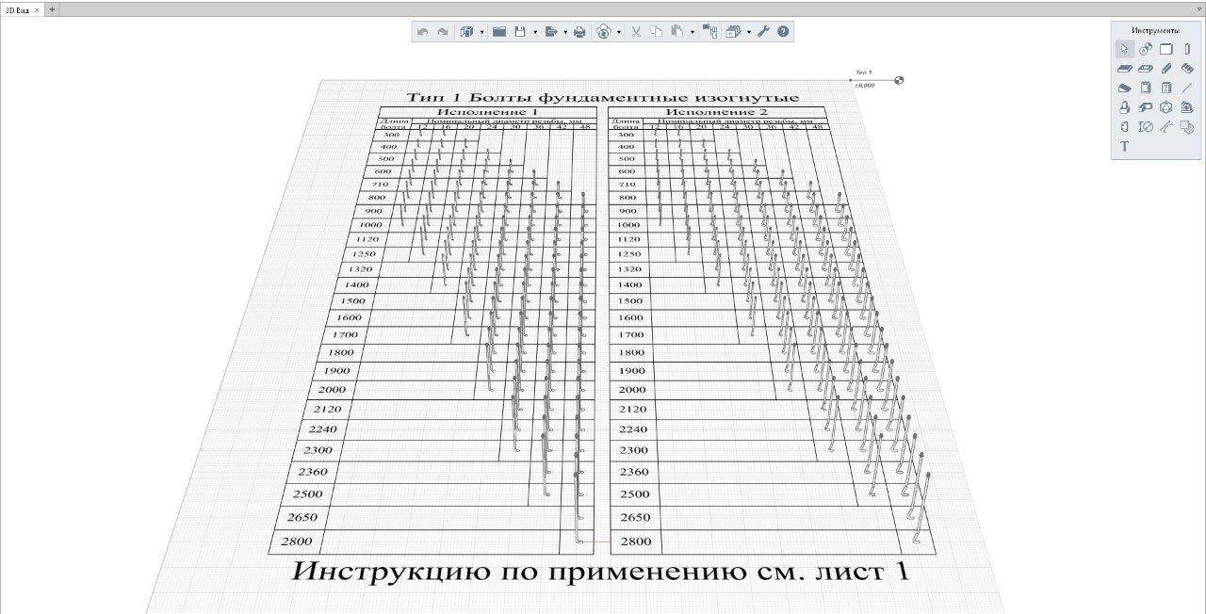The image size is (1206, 614).
Task: Cut selection using the scissors icon
Action: [x=637, y=31]
